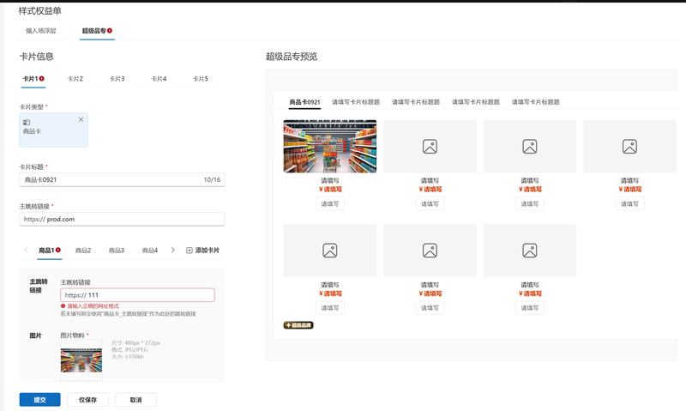Viewport: 686px width, 411px height.
Task: Select the 商品2 tab
Action: coord(83,251)
